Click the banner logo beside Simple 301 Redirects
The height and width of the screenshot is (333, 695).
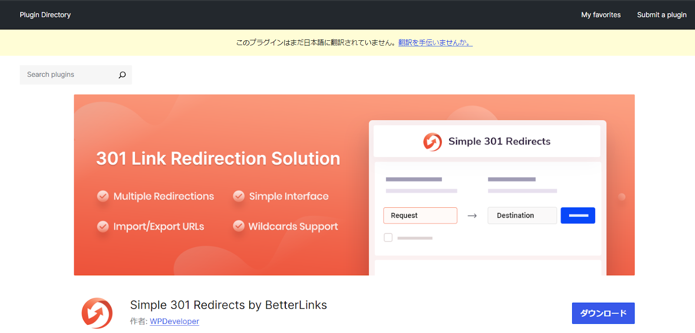pyautogui.click(x=433, y=142)
